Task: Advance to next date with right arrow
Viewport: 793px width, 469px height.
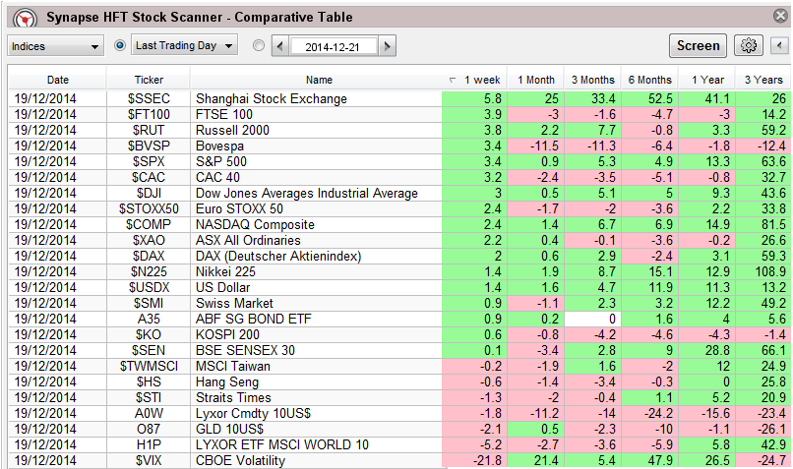Action: pyautogui.click(x=387, y=46)
